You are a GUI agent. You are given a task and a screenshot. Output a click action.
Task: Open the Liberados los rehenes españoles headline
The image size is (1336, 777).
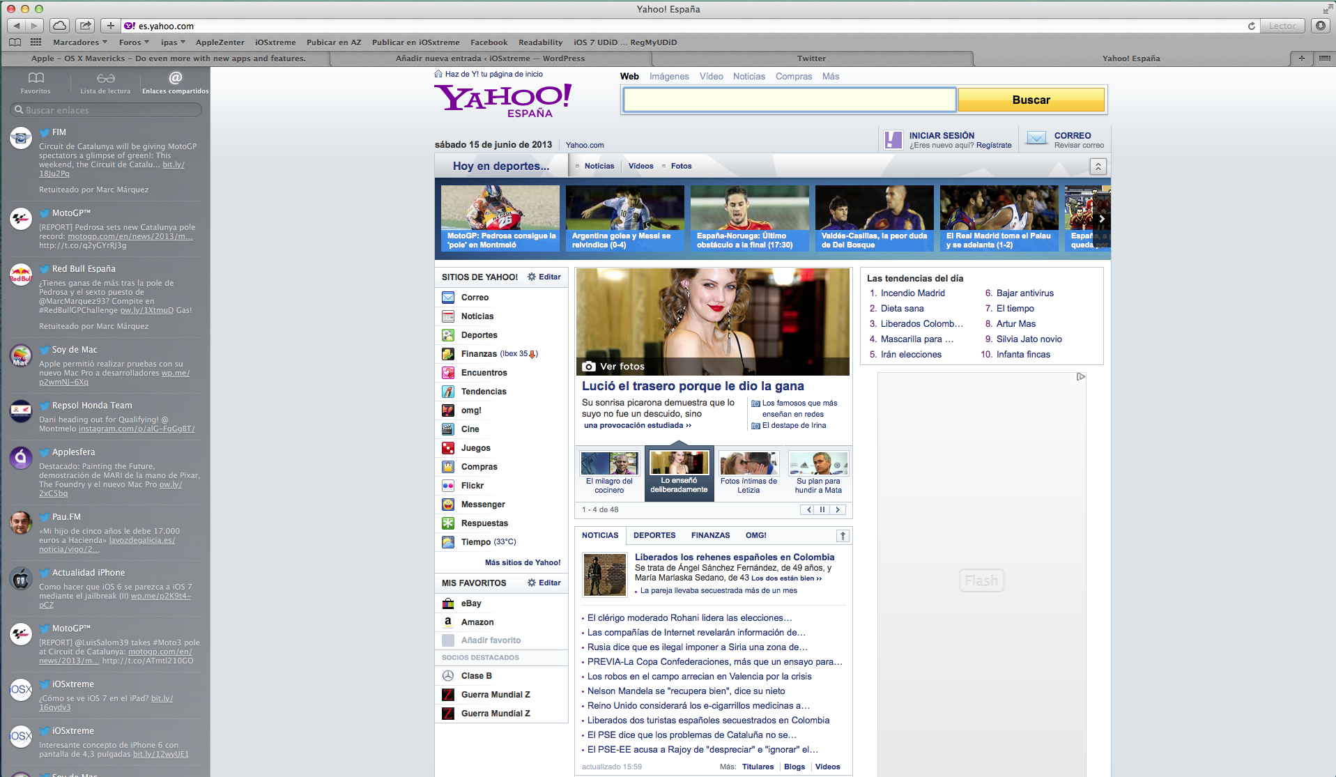point(735,557)
